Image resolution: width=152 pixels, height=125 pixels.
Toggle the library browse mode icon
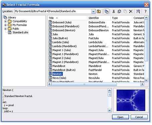click(106, 11)
